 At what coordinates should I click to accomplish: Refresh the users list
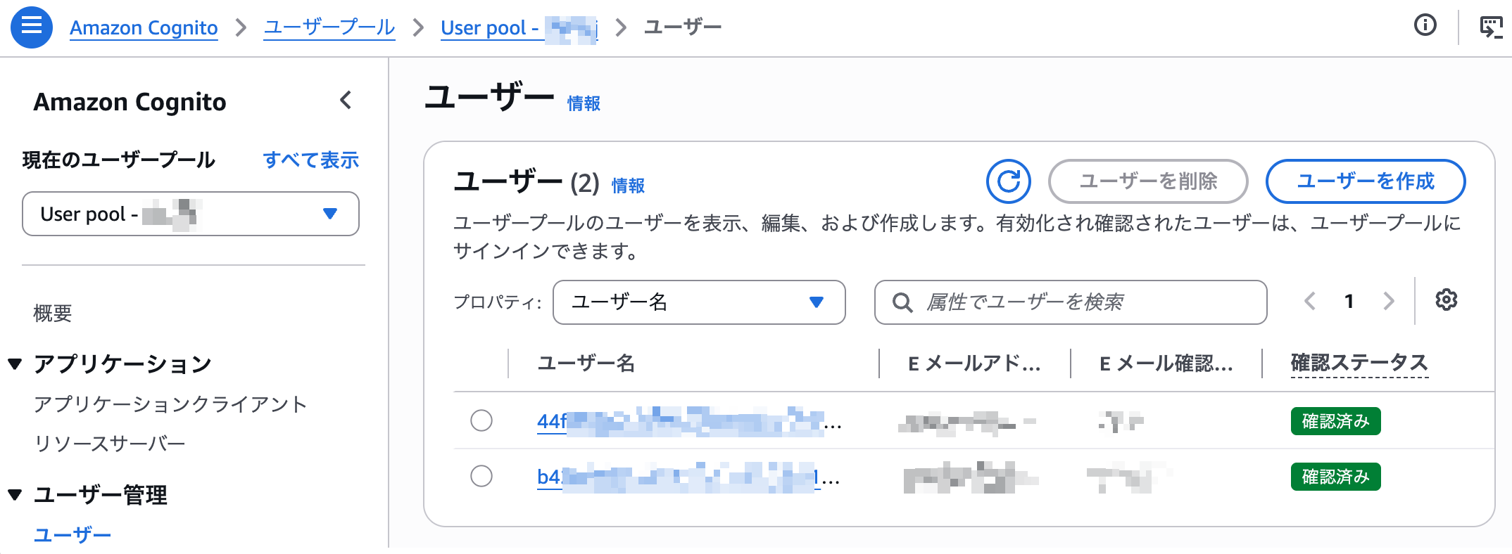[1008, 181]
